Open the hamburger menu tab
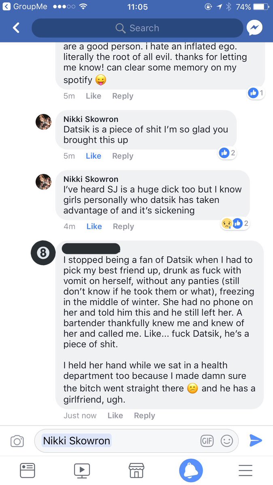 (x=245, y=470)
